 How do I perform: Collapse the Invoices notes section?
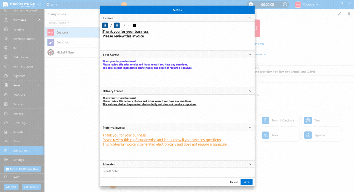click(250, 18)
